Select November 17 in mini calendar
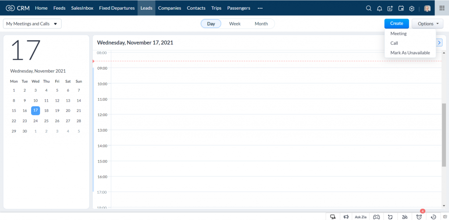Screen dimensions: 449x220 click(36, 110)
